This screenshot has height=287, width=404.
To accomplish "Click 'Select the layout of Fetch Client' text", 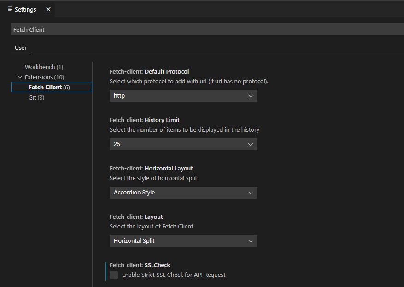I will click(x=151, y=227).
